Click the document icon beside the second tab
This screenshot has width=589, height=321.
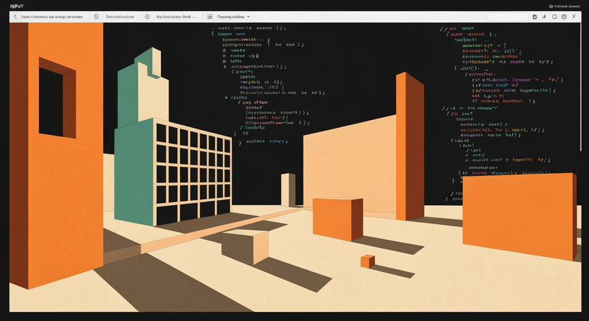click(x=96, y=16)
